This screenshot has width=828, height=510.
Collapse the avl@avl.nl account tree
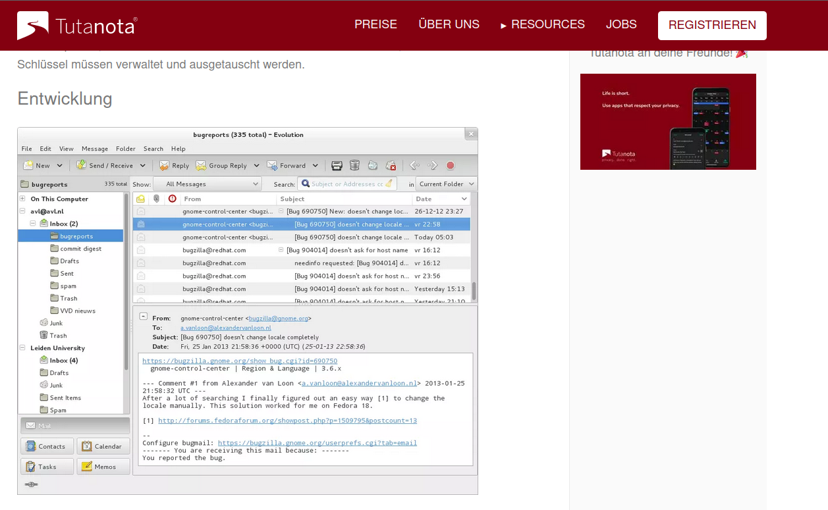tap(22, 211)
